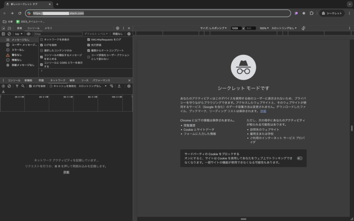Open the デフォルト レベル dropdown
This screenshot has height=221, width=354.
(96, 34)
